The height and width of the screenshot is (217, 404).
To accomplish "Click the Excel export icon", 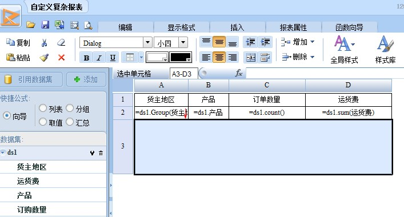I will (x=60, y=25).
